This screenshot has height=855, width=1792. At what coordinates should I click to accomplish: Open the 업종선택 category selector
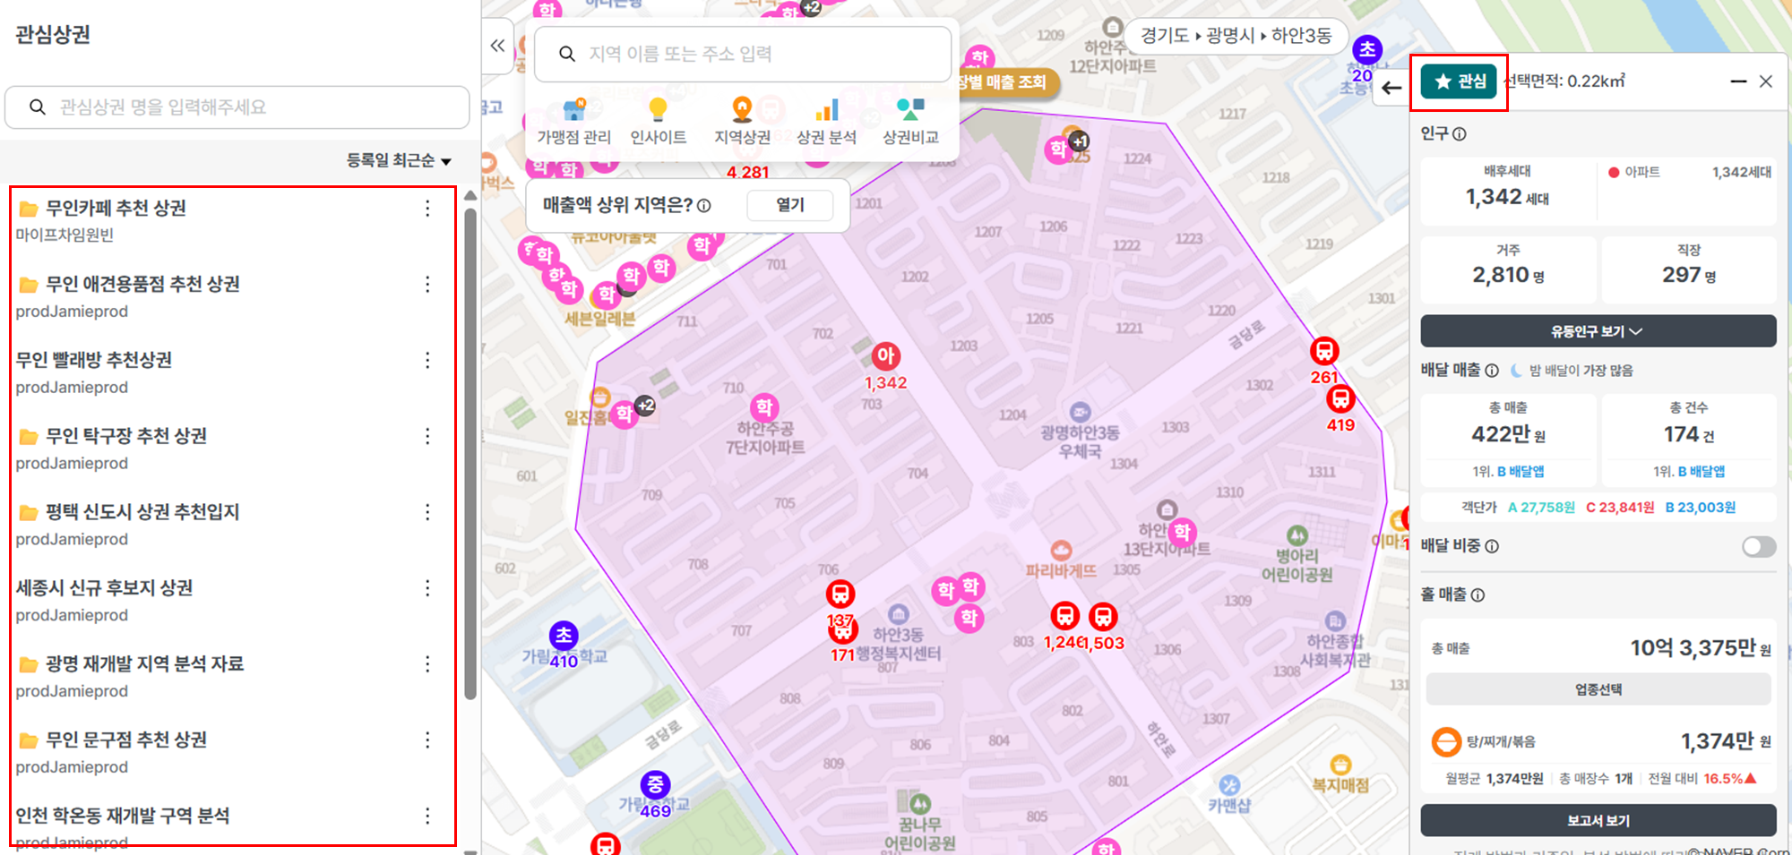(x=1598, y=689)
